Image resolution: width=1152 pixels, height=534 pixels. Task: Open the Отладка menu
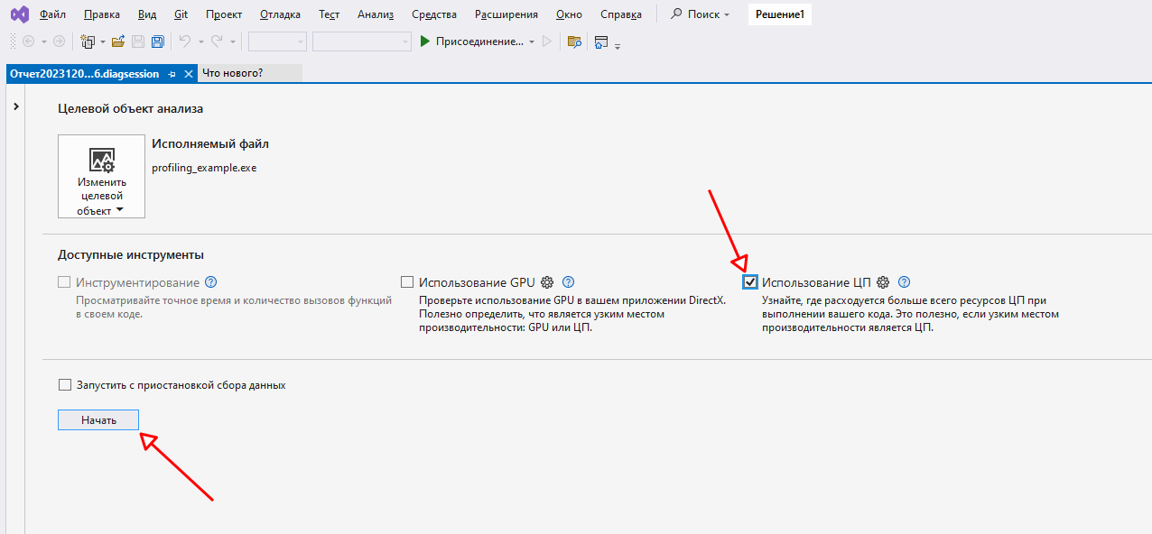pyautogui.click(x=280, y=14)
